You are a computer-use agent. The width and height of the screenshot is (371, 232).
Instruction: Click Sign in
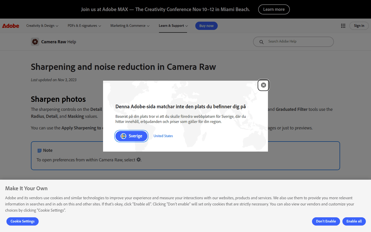tap(359, 26)
